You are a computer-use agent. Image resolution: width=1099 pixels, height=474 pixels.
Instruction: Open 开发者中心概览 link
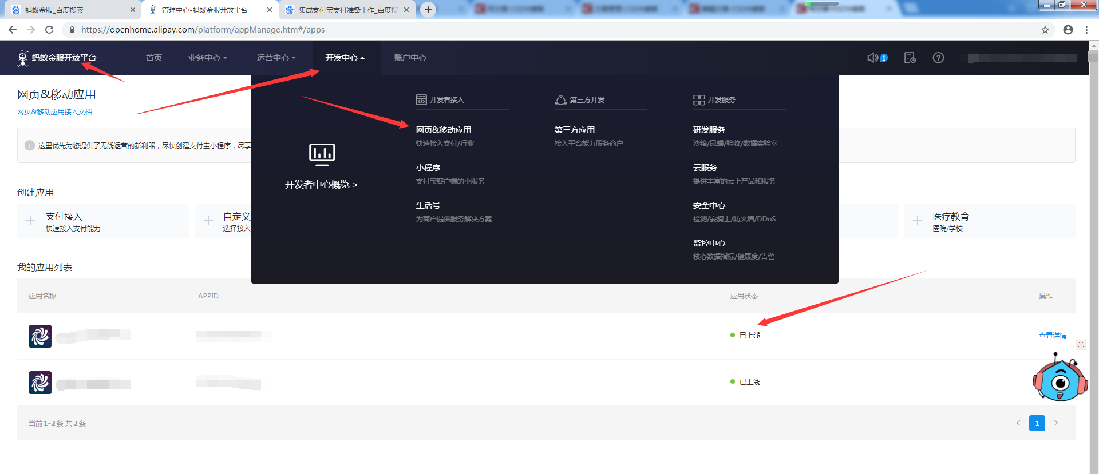[x=322, y=185]
